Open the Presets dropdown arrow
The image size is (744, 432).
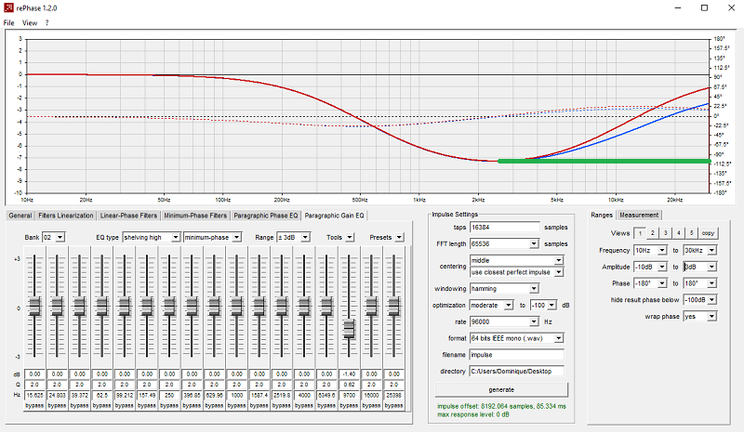point(399,237)
